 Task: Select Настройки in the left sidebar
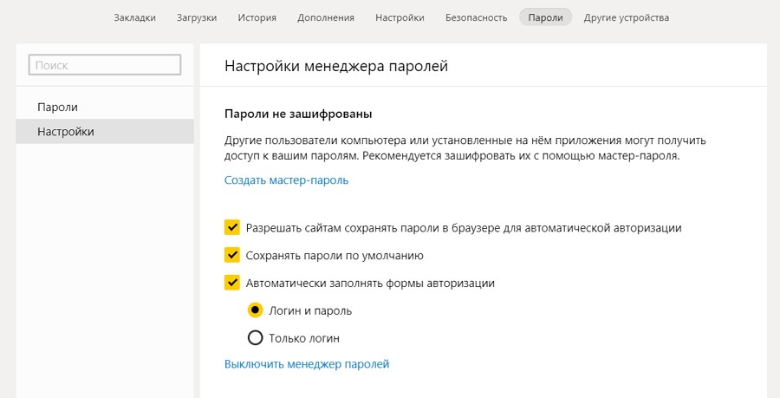point(66,132)
